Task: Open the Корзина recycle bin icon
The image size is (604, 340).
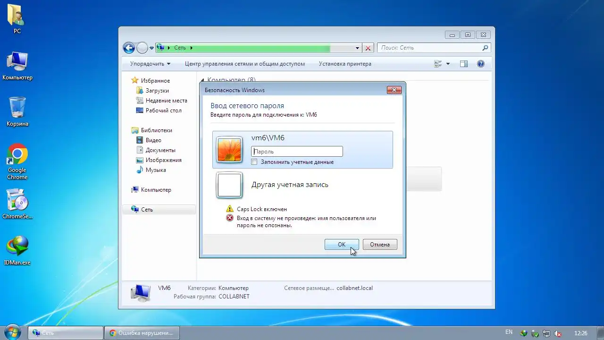Action: pos(17,112)
